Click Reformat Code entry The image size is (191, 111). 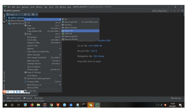coord(43,61)
